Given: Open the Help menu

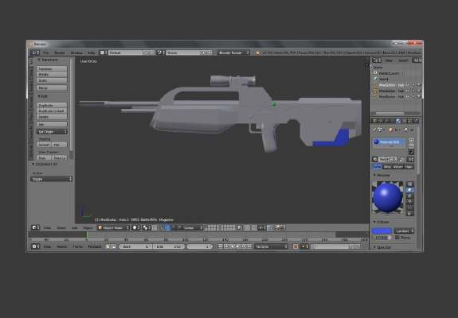Looking at the screenshot, I should point(92,52).
